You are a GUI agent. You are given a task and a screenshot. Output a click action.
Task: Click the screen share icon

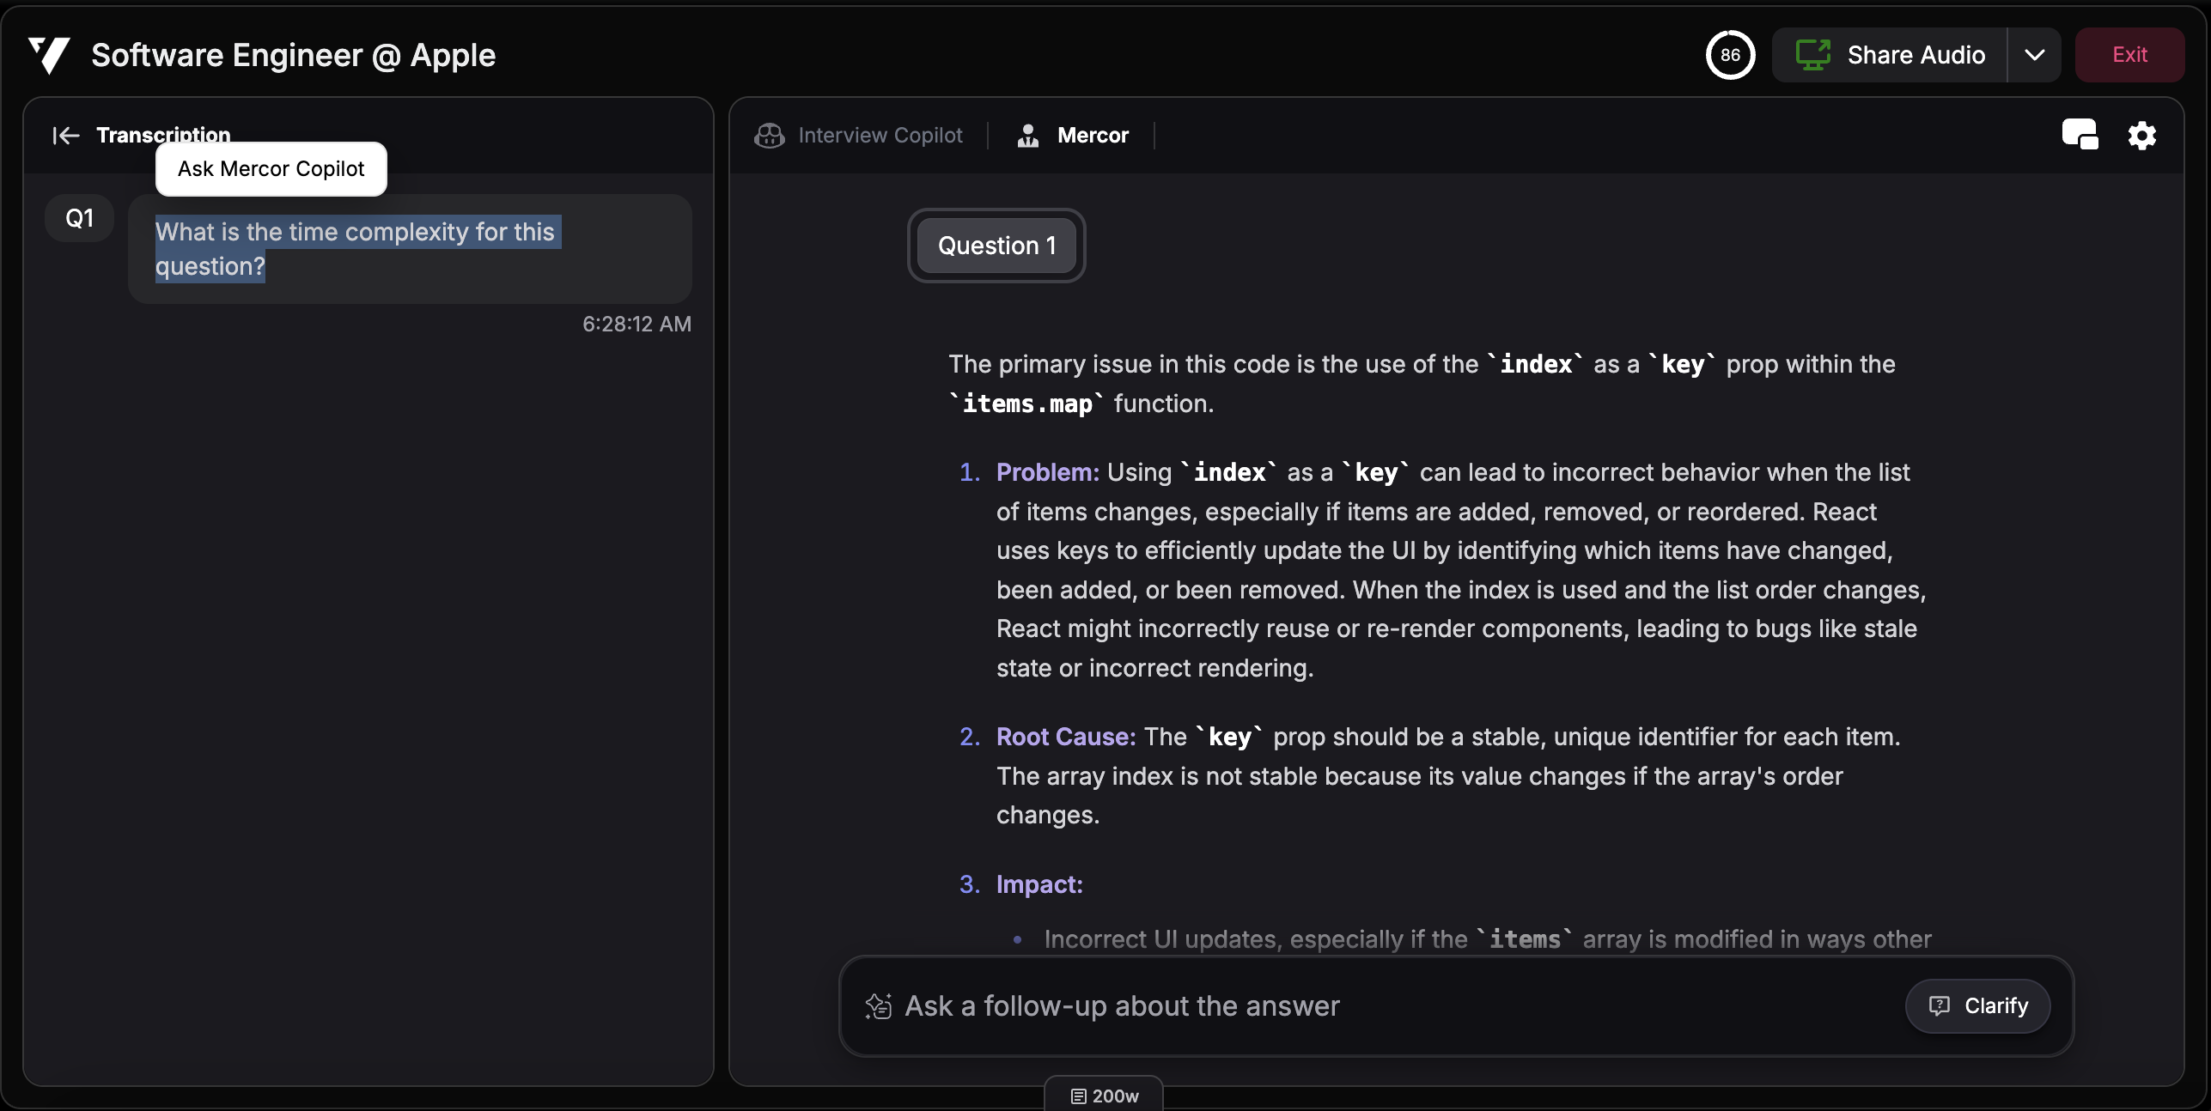click(x=1812, y=55)
